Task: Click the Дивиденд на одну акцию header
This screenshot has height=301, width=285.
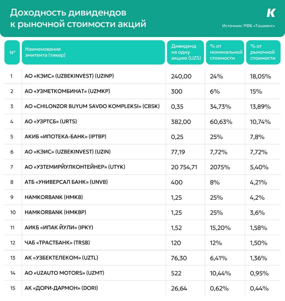Action: [185, 52]
